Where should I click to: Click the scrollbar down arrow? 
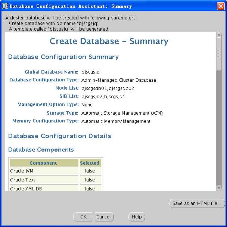tap(219, 188)
